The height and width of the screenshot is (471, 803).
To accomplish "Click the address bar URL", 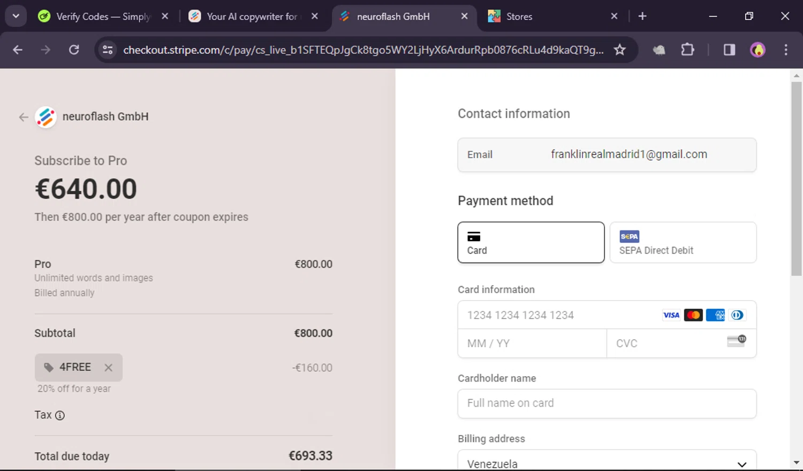I will tap(363, 50).
